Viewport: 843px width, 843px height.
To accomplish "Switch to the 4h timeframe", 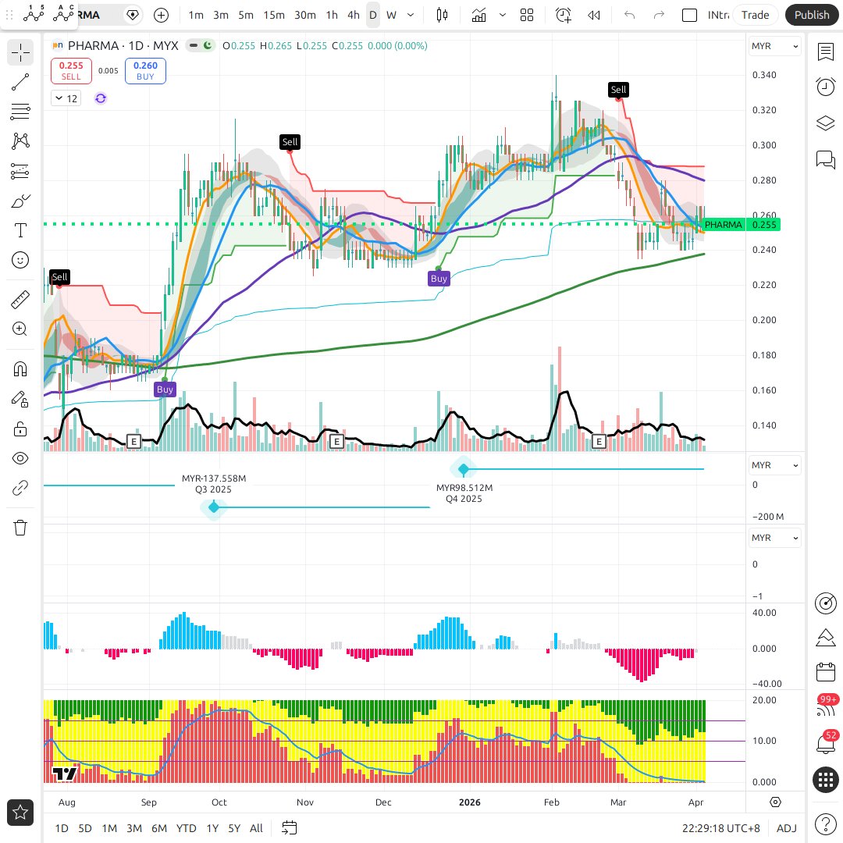I will (354, 15).
